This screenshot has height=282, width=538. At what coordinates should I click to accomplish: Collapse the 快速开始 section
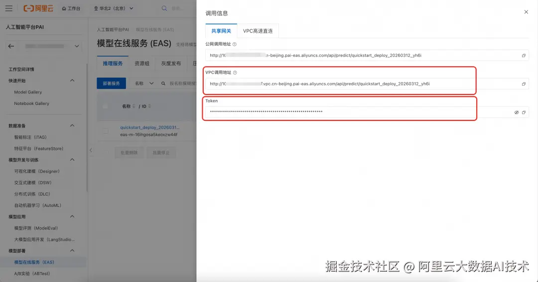tap(72, 81)
